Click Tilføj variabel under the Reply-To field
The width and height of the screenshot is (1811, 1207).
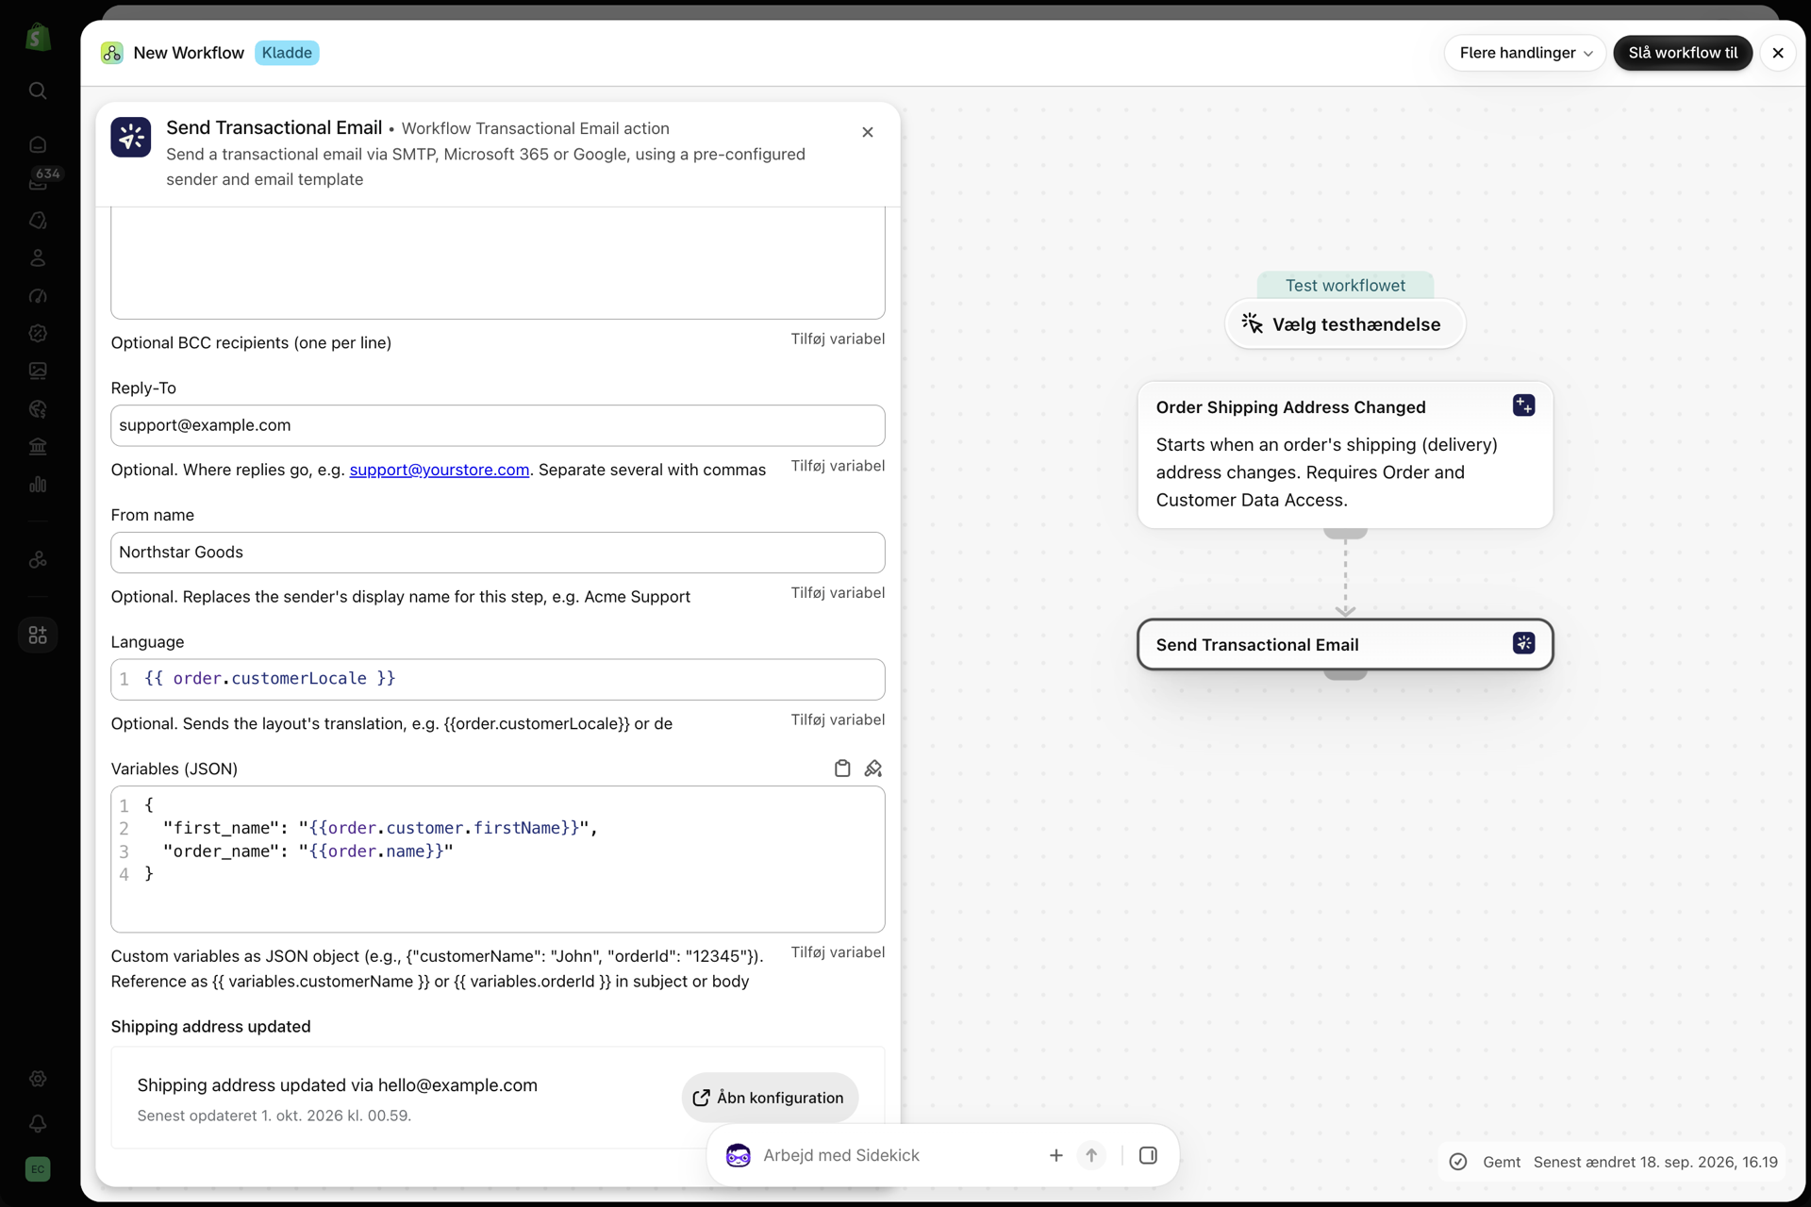838,466
